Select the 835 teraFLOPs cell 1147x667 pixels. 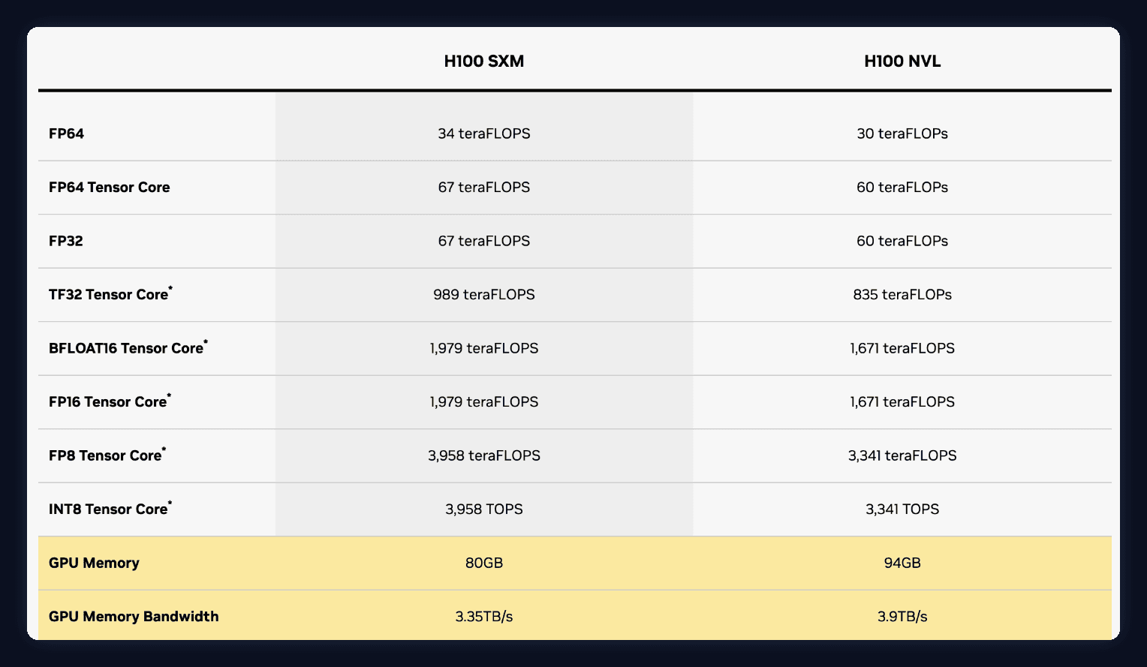902,294
